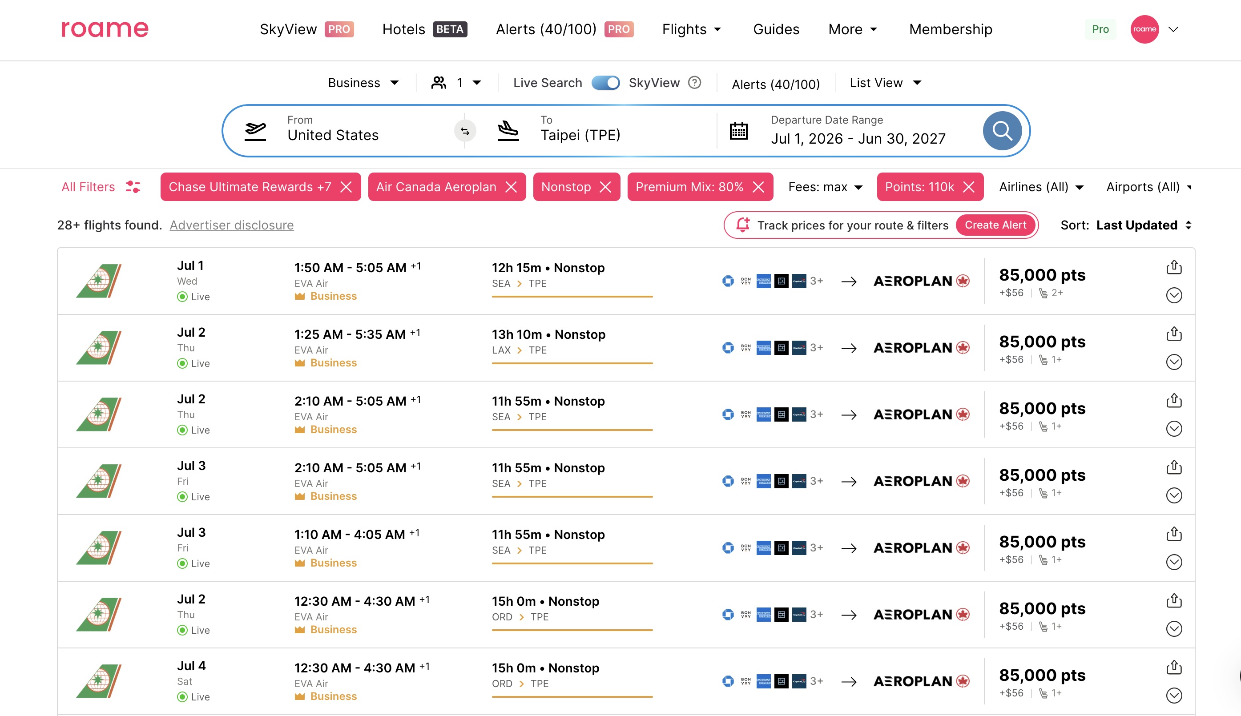Screen dimensions: 1241x716
Task: Click the roame logo
Action: pyautogui.click(x=104, y=29)
